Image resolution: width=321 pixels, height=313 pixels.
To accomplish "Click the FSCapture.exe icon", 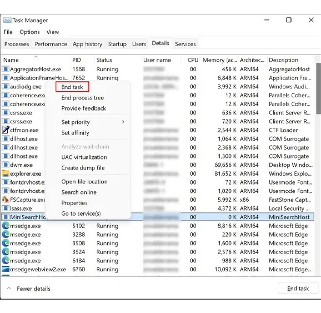I will [x=6, y=200].
